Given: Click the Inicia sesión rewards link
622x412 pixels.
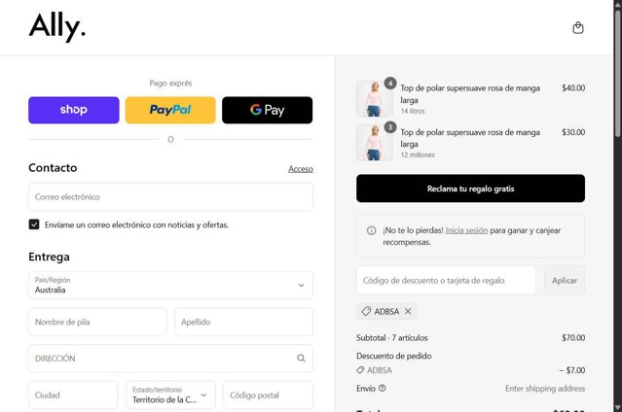Looking at the screenshot, I should (x=466, y=230).
